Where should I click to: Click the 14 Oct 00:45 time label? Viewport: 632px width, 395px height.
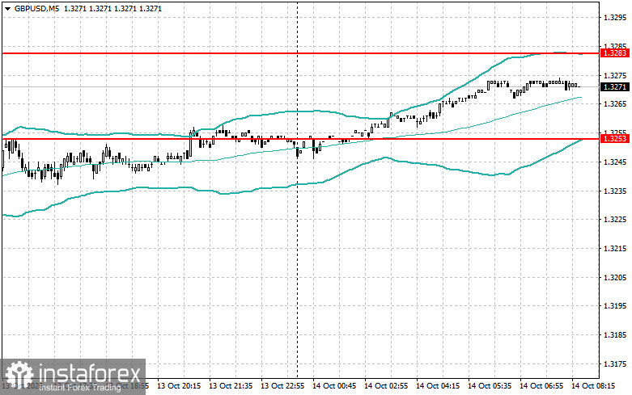(334, 385)
